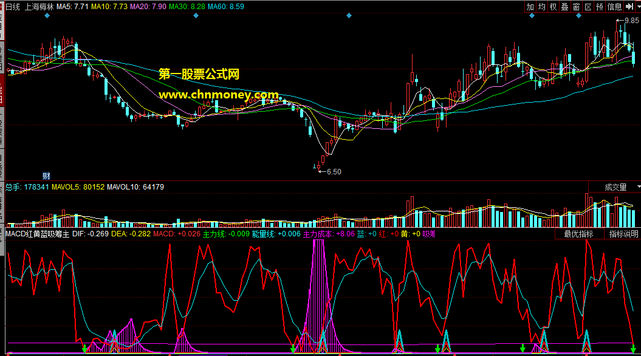The height and width of the screenshot is (356, 641).
Task: Click the 最优指标 button
Action: tap(578, 234)
